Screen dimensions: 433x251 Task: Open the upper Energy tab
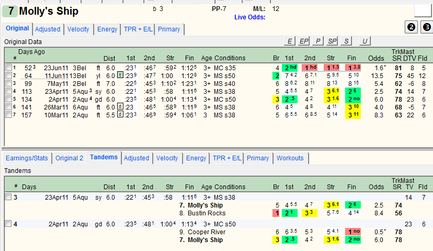pyautogui.click(x=107, y=29)
